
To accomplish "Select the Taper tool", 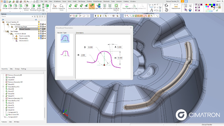I will 20,6.
